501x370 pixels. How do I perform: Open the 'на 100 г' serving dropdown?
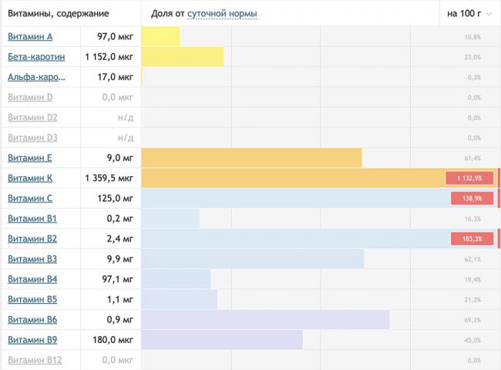click(464, 14)
